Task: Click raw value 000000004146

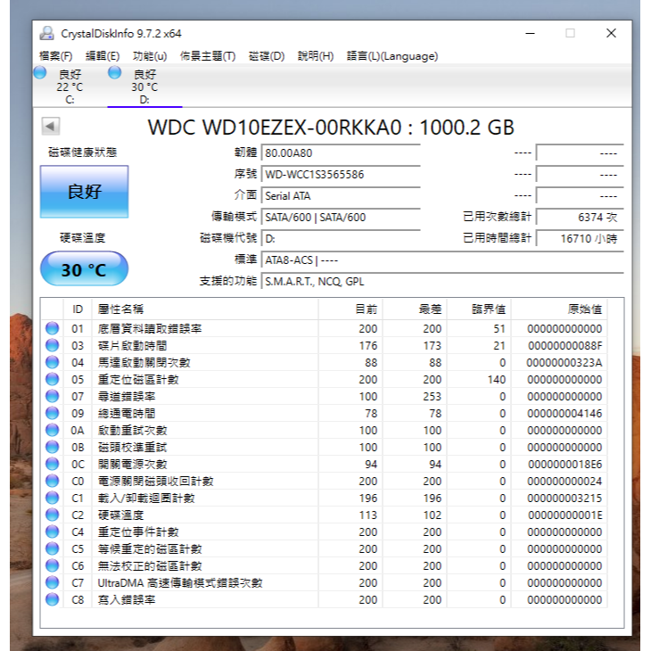Action: pos(564,414)
